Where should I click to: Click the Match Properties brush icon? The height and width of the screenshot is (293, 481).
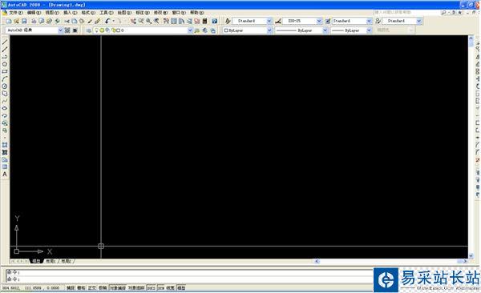[90, 21]
